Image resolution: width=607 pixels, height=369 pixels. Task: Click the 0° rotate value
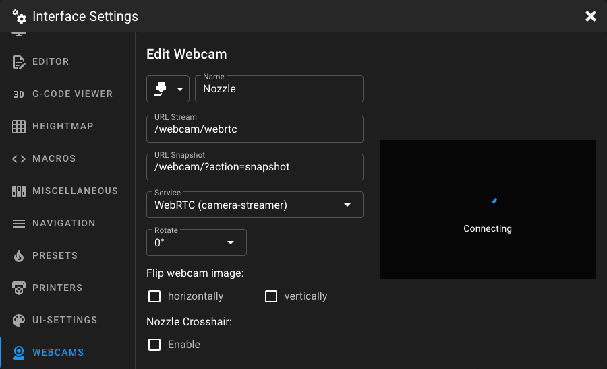pos(159,243)
